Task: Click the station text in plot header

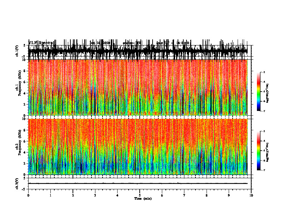Action: [x=131, y=43]
